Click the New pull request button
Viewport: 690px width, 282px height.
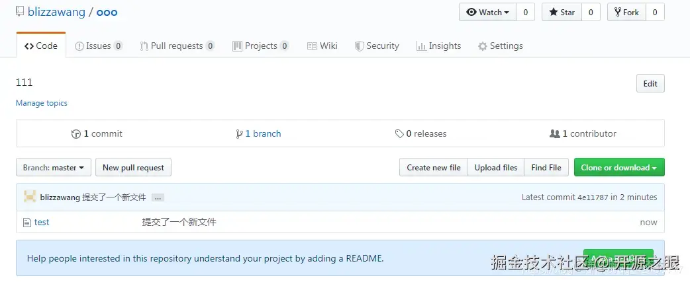(133, 168)
